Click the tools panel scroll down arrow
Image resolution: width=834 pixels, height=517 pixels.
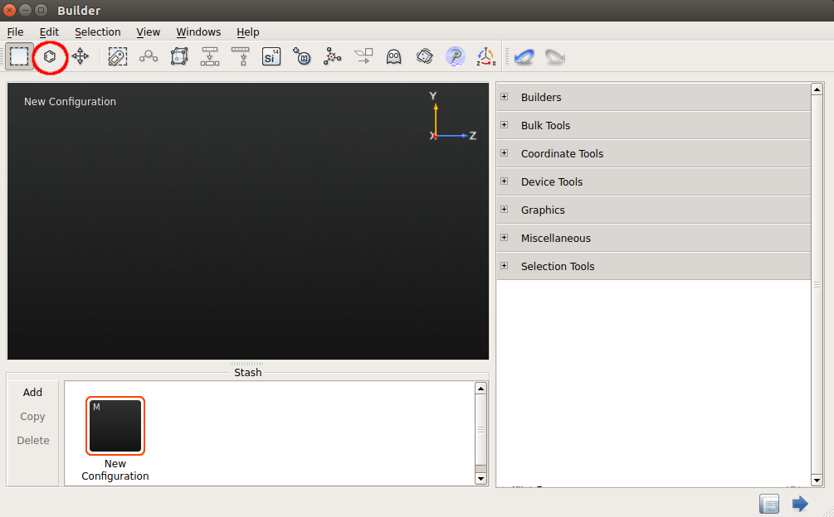click(x=817, y=480)
